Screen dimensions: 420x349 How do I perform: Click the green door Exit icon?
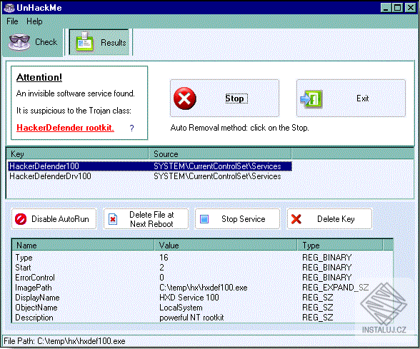[311, 98]
